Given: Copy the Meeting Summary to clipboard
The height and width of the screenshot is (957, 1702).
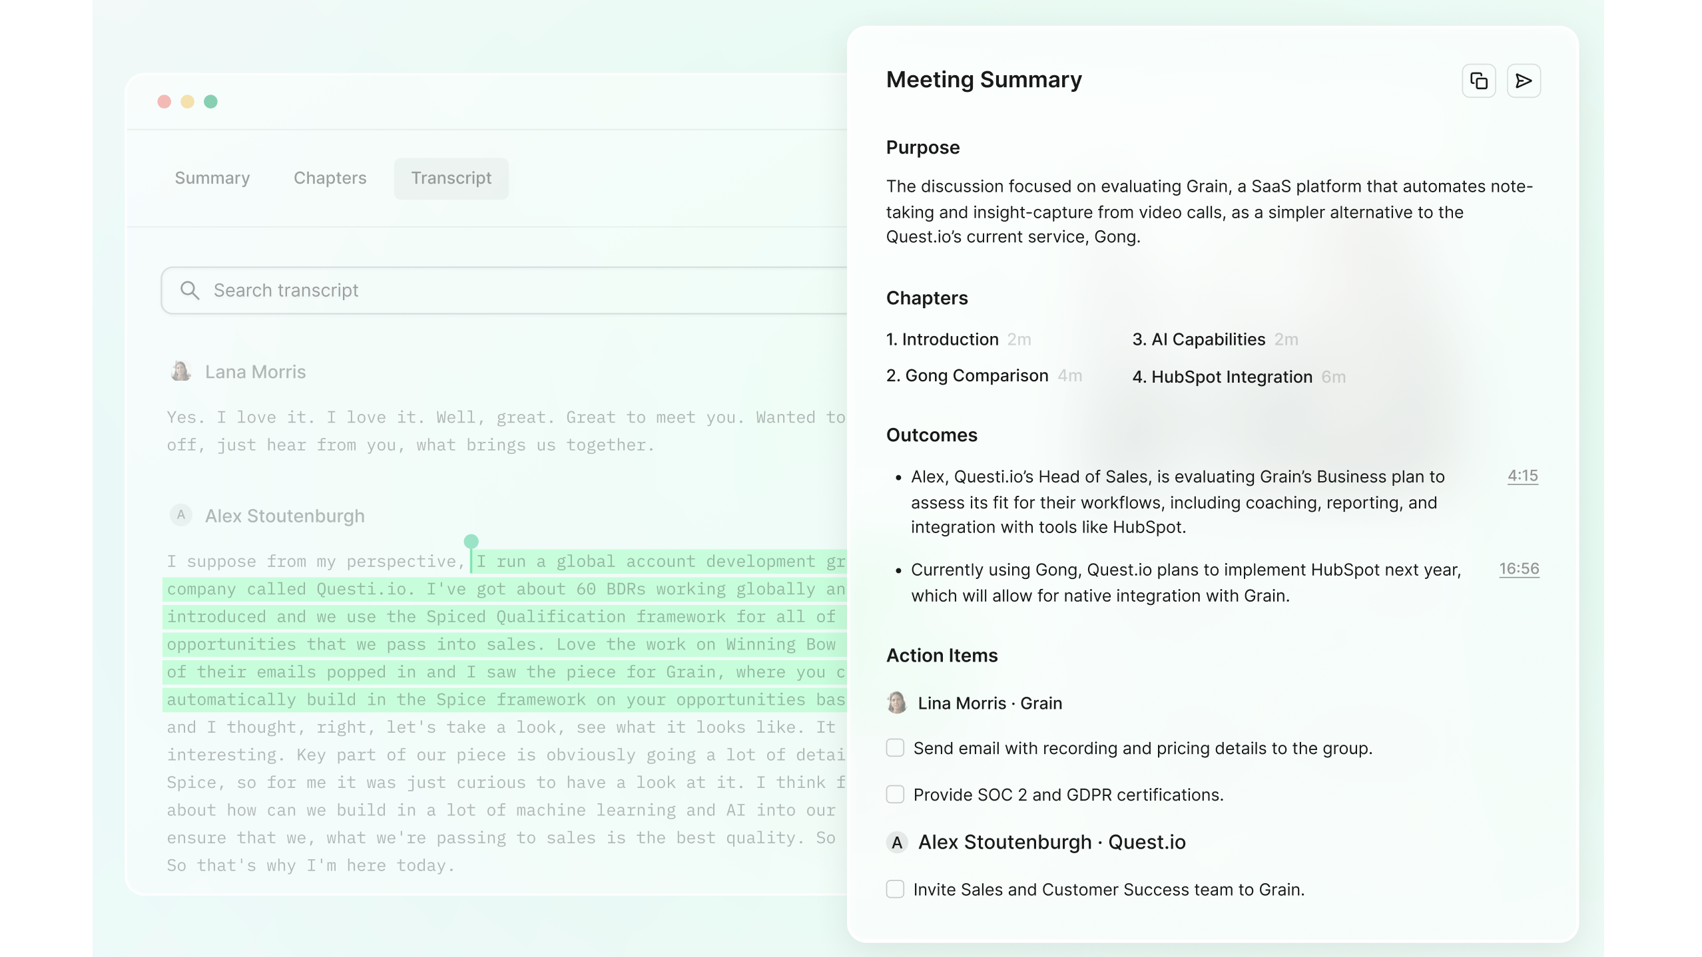Looking at the screenshot, I should [1478, 81].
